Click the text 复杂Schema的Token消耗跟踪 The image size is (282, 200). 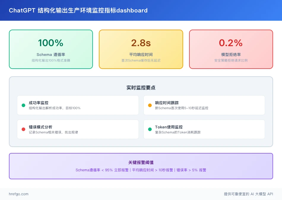(178, 132)
